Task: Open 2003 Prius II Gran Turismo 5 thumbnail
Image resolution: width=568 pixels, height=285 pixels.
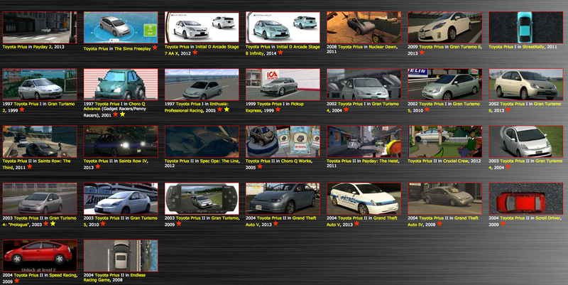Action: pyautogui.click(x=121, y=199)
